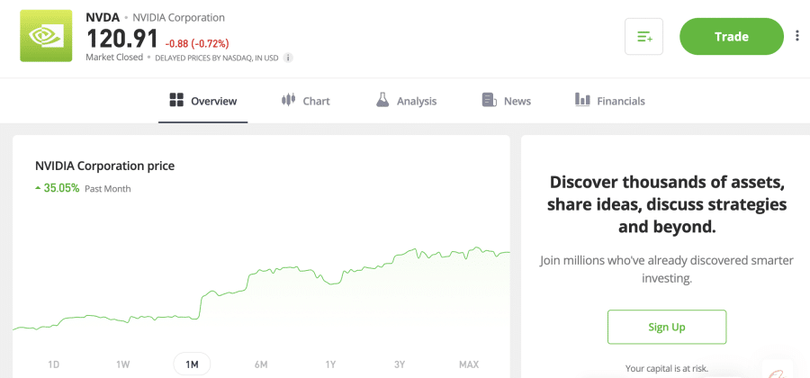Click the Sign Up button
Image resolution: width=810 pixels, height=378 pixels.
point(667,327)
